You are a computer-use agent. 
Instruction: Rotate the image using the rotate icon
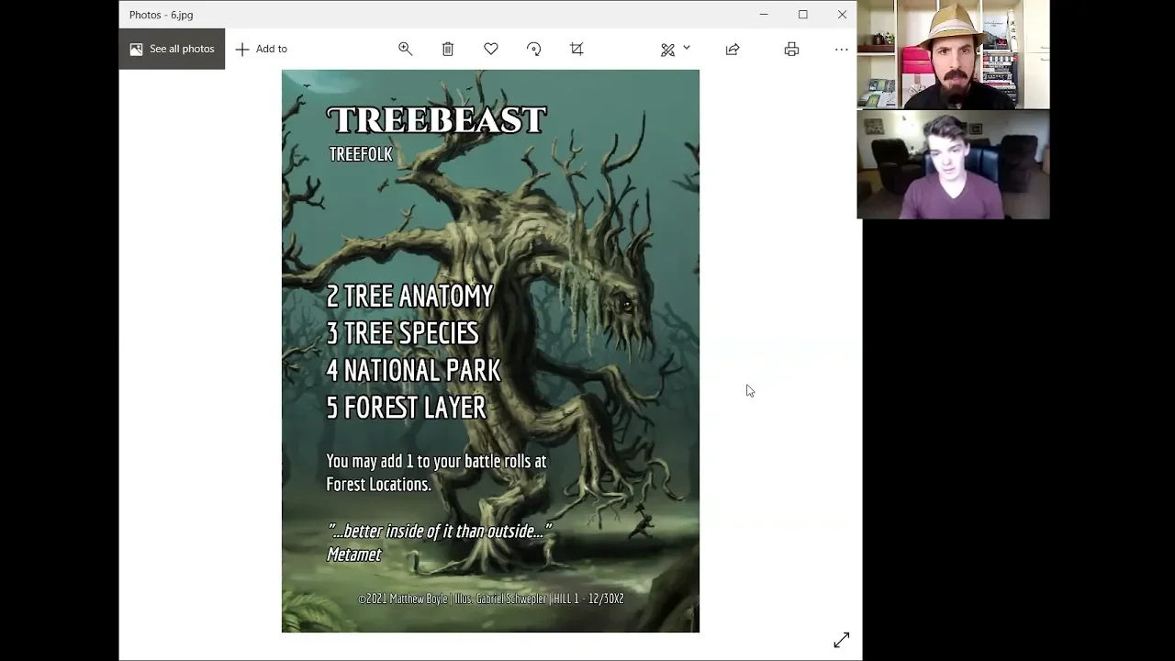[x=534, y=49]
